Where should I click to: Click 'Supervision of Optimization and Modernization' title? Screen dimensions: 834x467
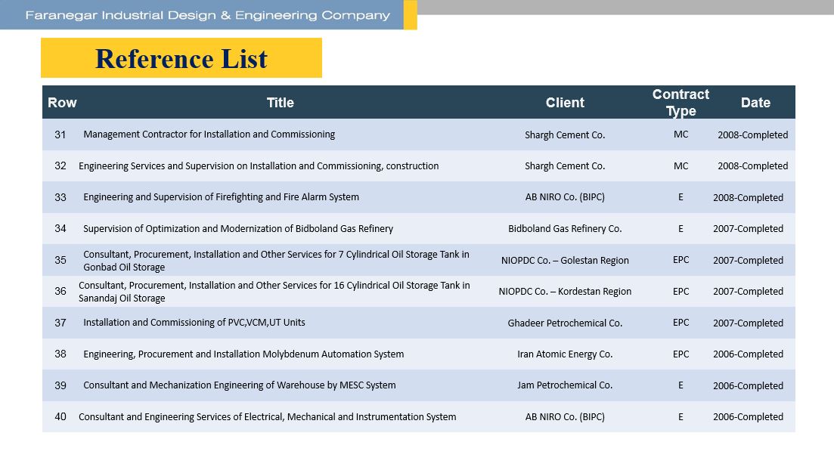coord(238,228)
